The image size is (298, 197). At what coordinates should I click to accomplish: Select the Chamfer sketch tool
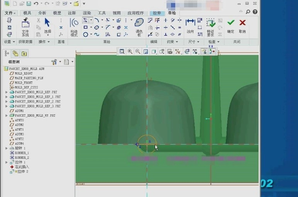tap(108, 27)
